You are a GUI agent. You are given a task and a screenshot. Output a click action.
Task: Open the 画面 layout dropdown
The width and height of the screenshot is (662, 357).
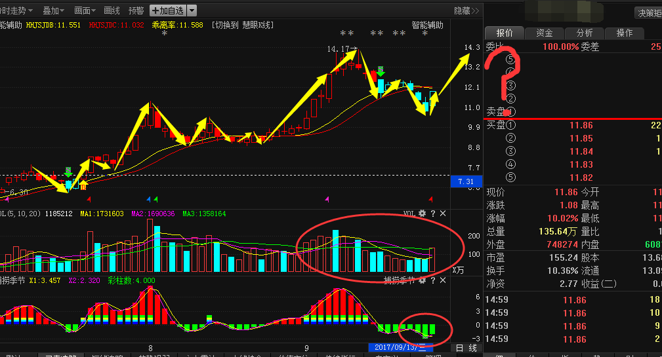[85, 10]
